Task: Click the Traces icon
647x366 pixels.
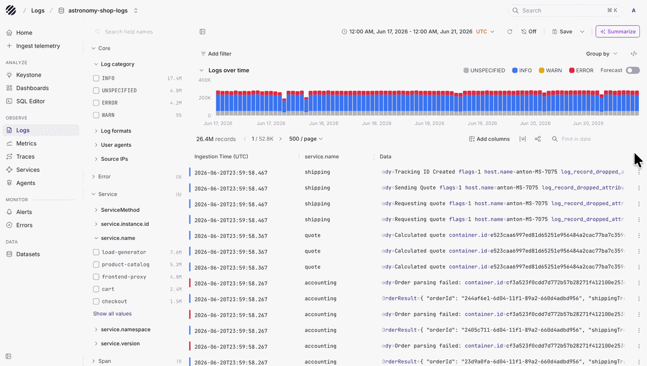Action: pos(9,157)
